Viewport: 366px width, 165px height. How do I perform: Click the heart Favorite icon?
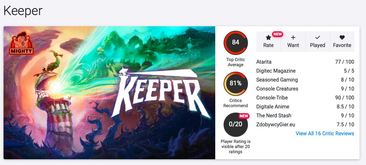click(x=342, y=38)
